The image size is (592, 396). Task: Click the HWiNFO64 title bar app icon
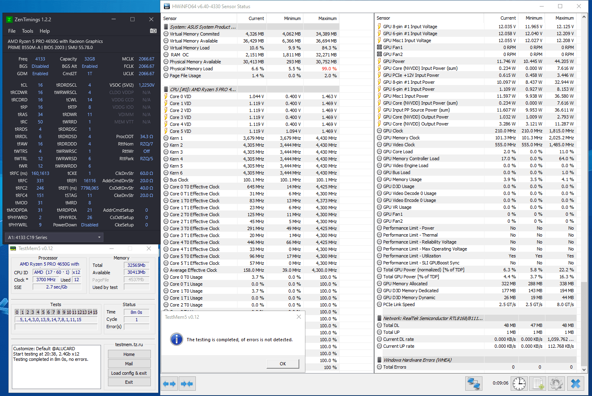[166, 6]
